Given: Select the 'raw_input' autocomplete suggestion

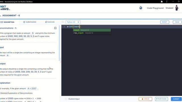Looking at the screenshot, I should [92, 33].
